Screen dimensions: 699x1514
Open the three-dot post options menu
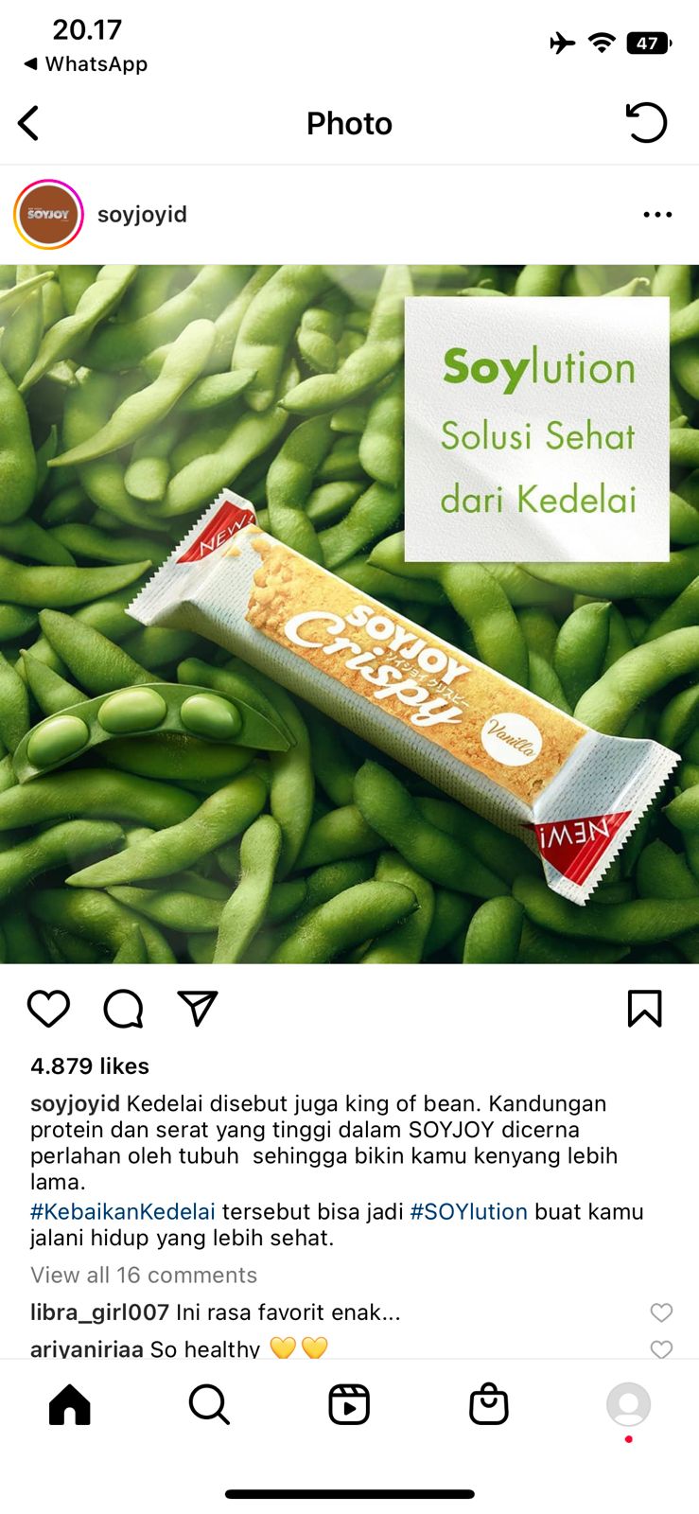[657, 215]
